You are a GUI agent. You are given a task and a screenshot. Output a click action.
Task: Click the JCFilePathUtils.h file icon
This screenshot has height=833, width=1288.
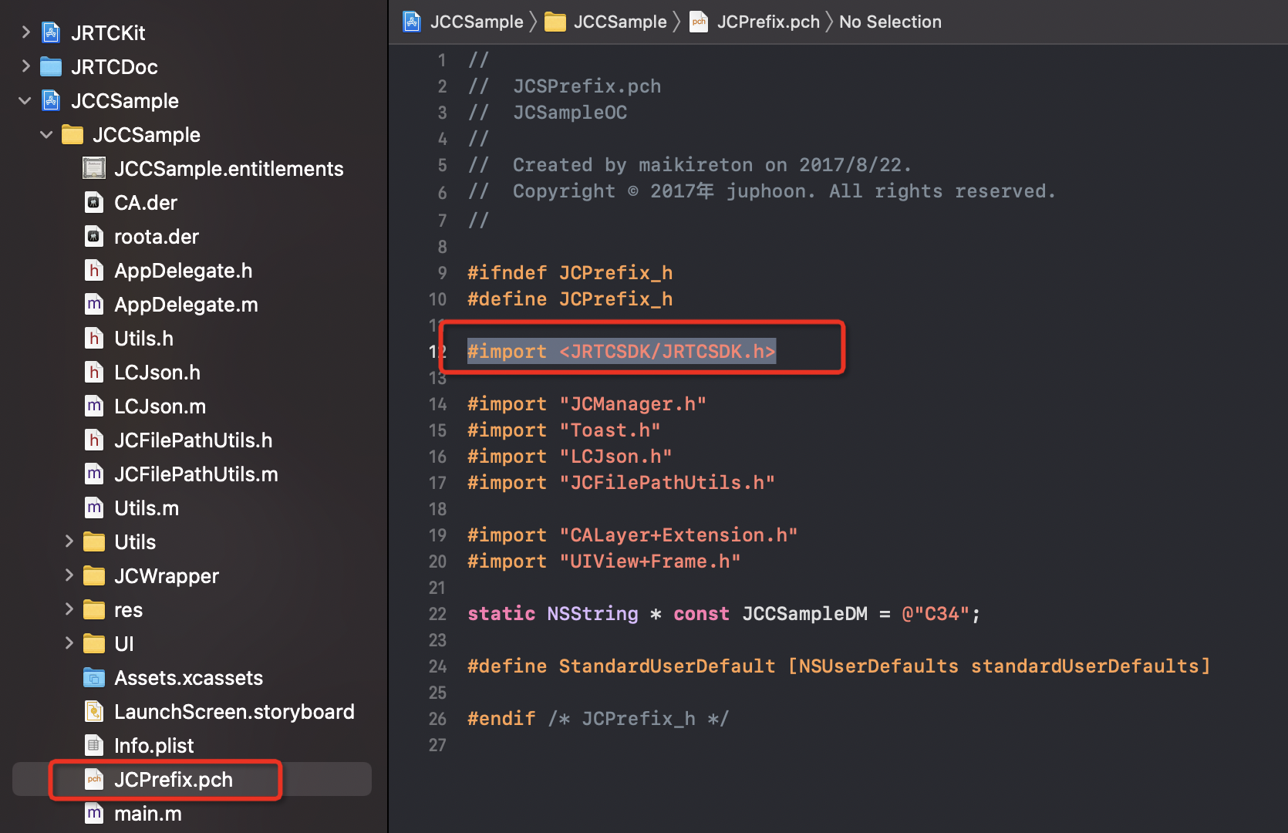click(94, 440)
